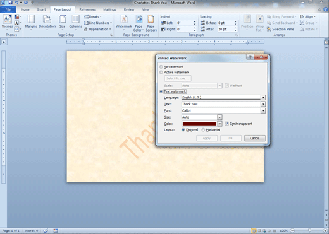The width and height of the screenshot is (329, 234).
Task: Expand the Language dropdown
Action: 263,97
